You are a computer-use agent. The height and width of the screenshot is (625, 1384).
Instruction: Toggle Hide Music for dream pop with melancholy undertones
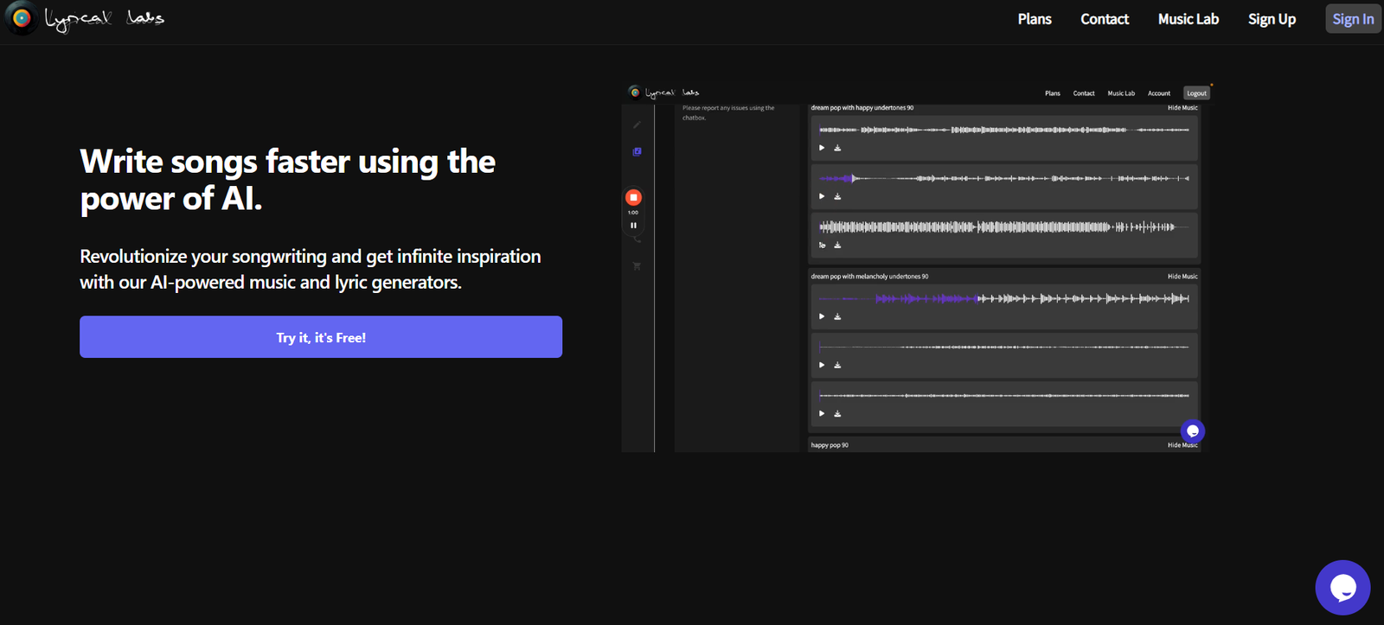(1182, 277)
